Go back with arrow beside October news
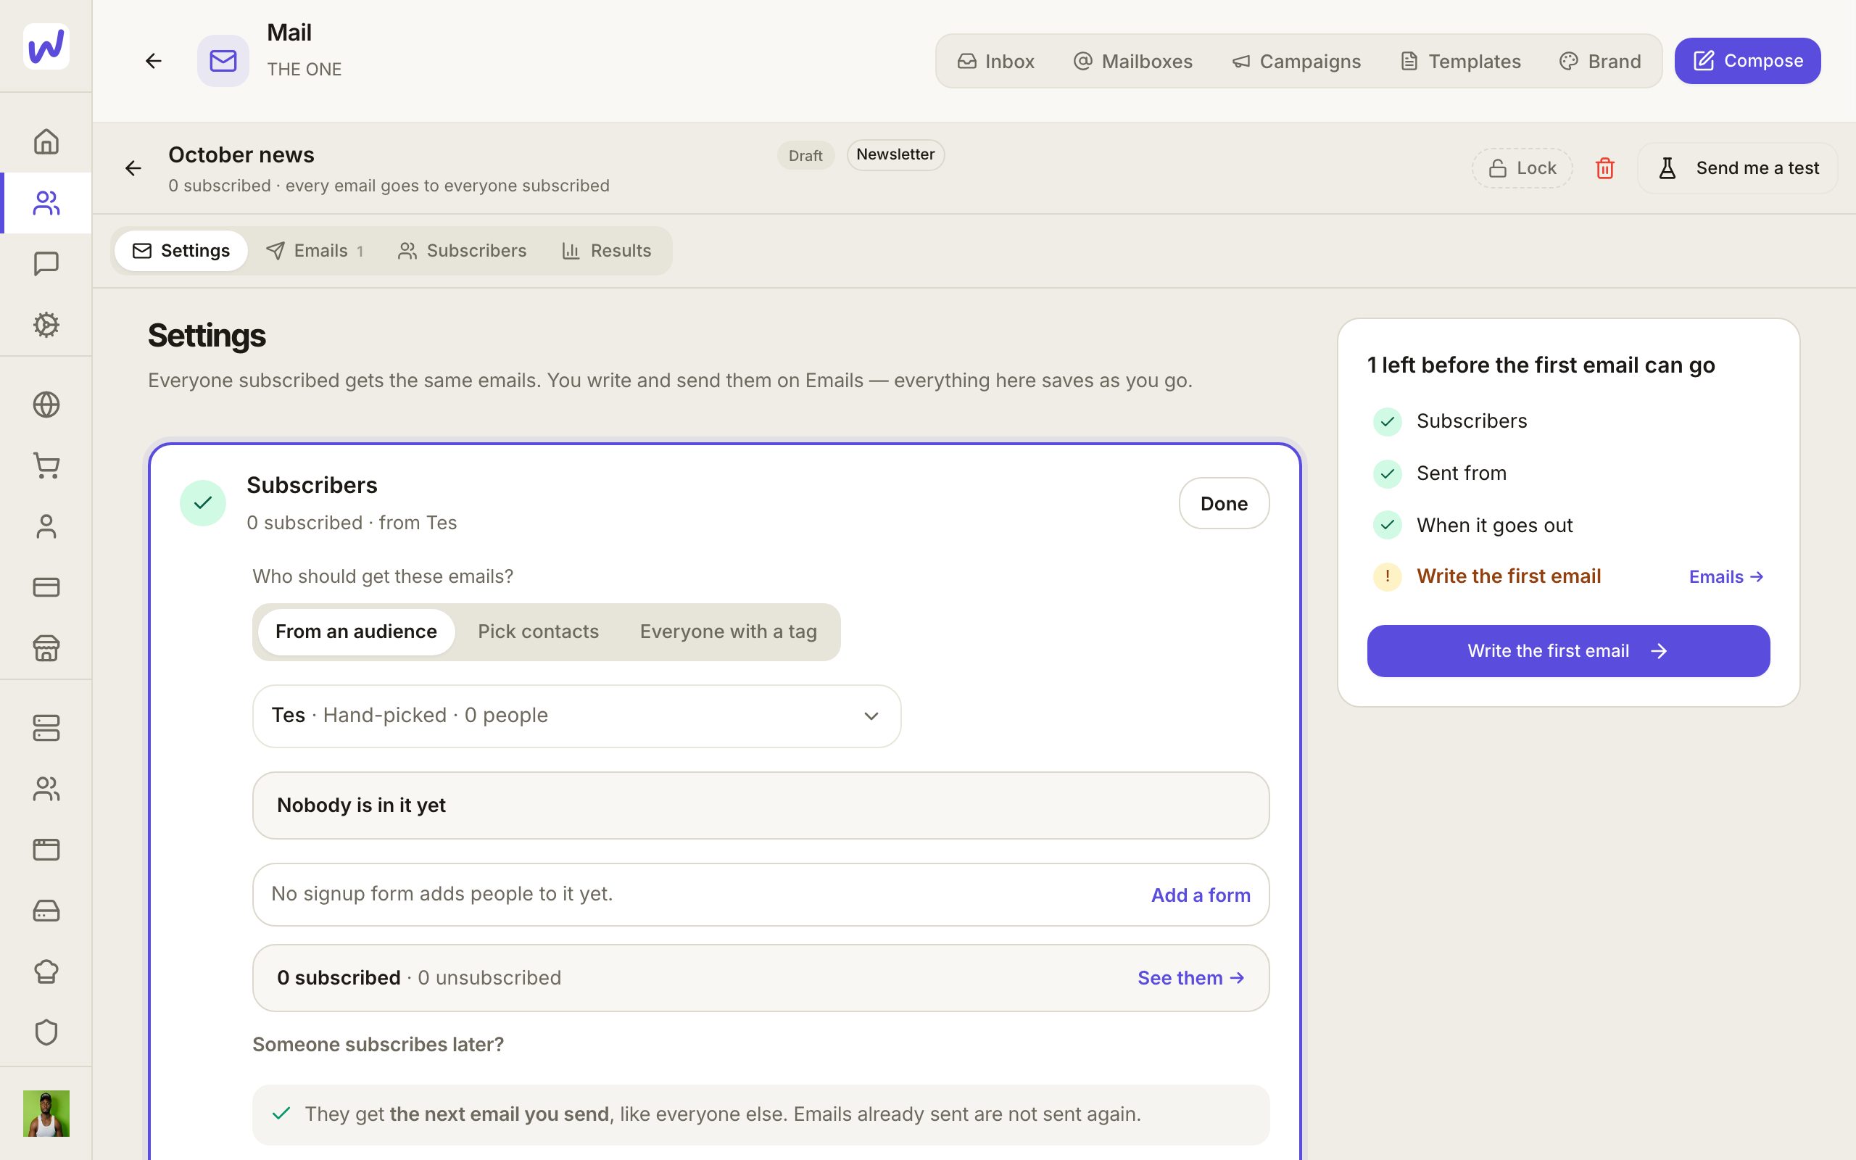 (133, 168)
